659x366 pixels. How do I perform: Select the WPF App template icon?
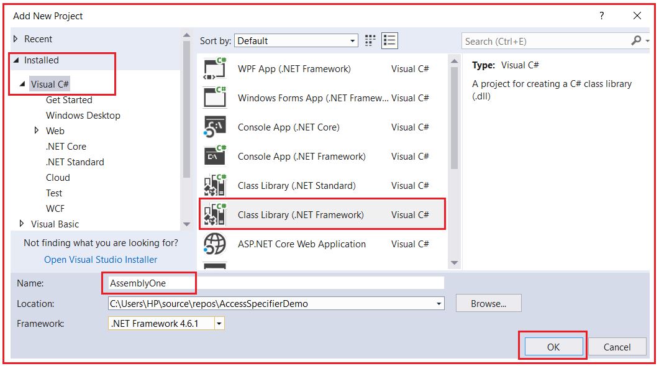click(x=215, y=68)
